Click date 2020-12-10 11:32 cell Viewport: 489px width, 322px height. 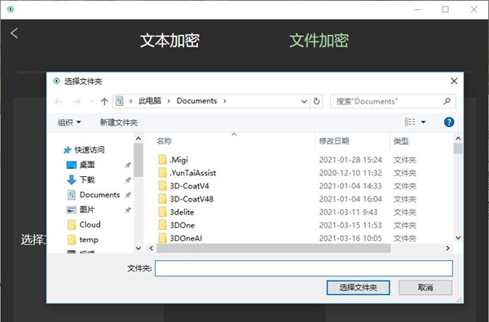[350, 173]
